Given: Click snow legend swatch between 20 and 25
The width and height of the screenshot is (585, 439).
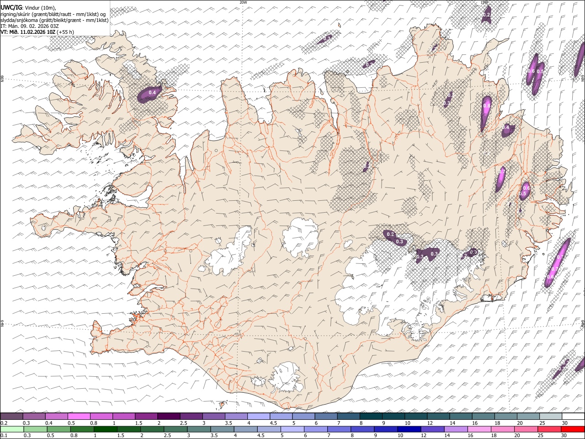Looking at the screenshot, I should tap(529, 416).
